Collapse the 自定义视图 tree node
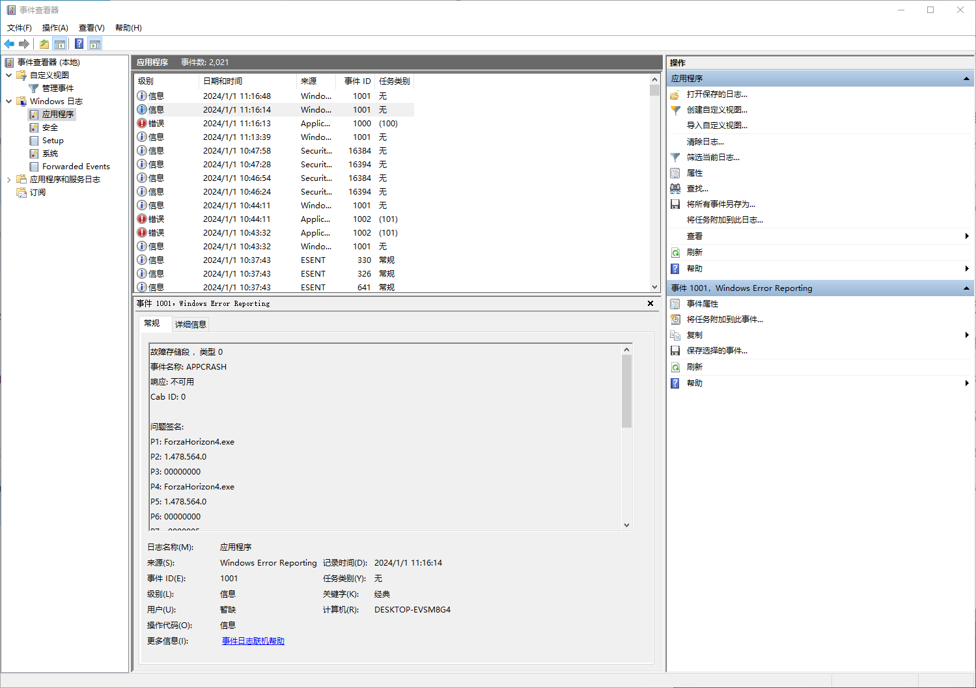Image resolution: width=976 pixels, height=688 pixels. [x=9, y=76]
